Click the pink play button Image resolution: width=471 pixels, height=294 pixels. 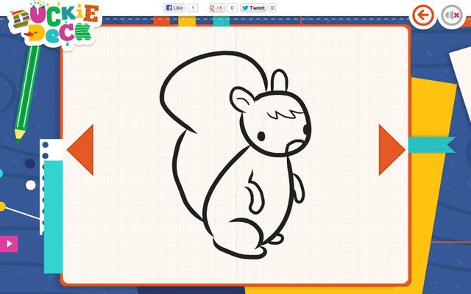coord(9,243)
